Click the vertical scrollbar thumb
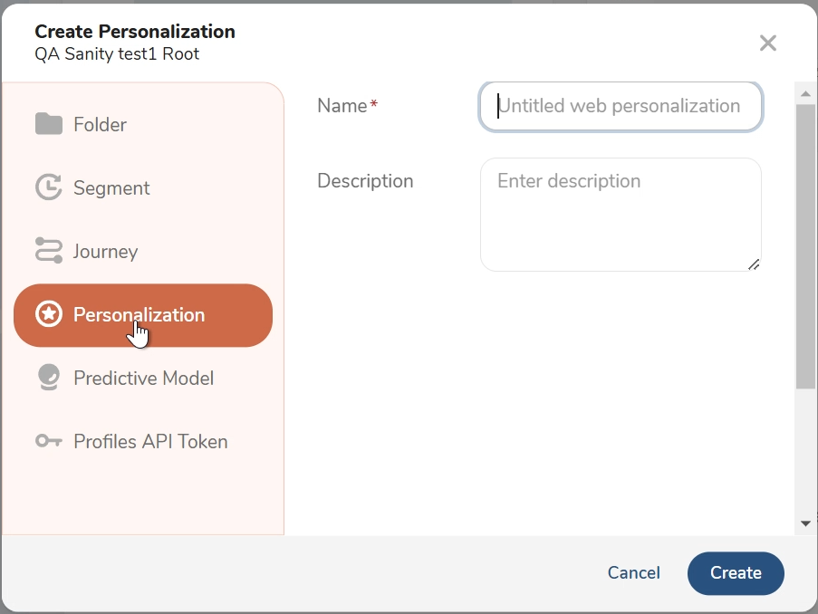 click(805, 245)
